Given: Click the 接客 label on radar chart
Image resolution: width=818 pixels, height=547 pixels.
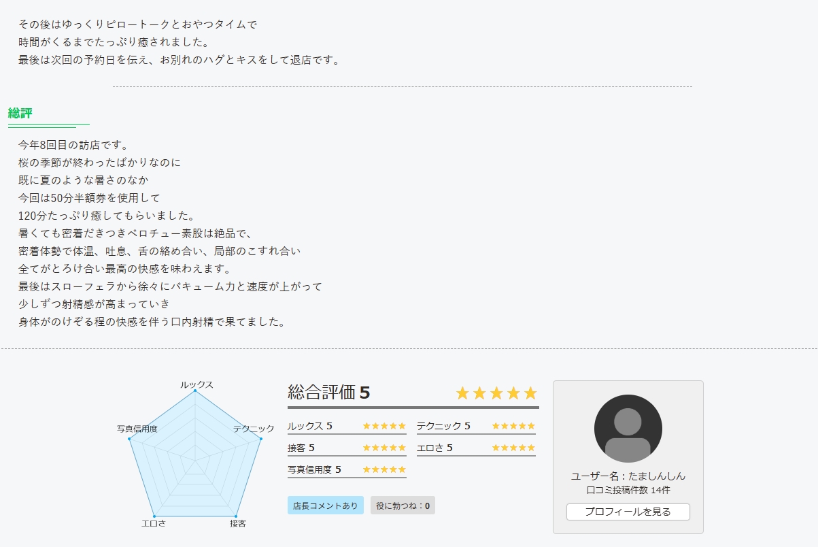Looking at the screenshot, I should [x=238, y=523].
